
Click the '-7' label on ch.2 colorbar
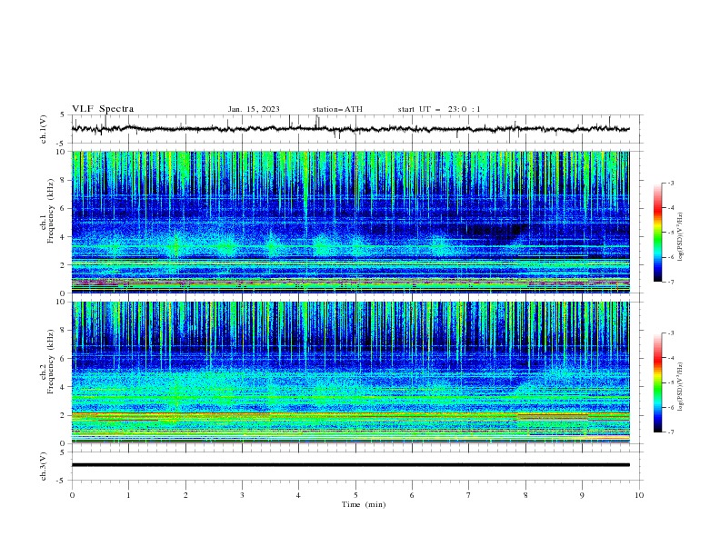670,432
